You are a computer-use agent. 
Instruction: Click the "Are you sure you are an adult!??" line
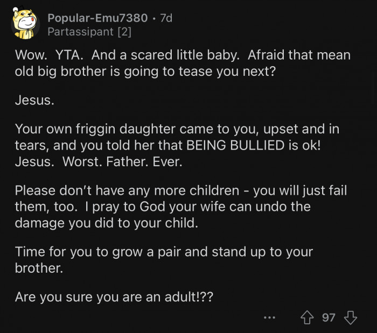click(x=114, y=296)
